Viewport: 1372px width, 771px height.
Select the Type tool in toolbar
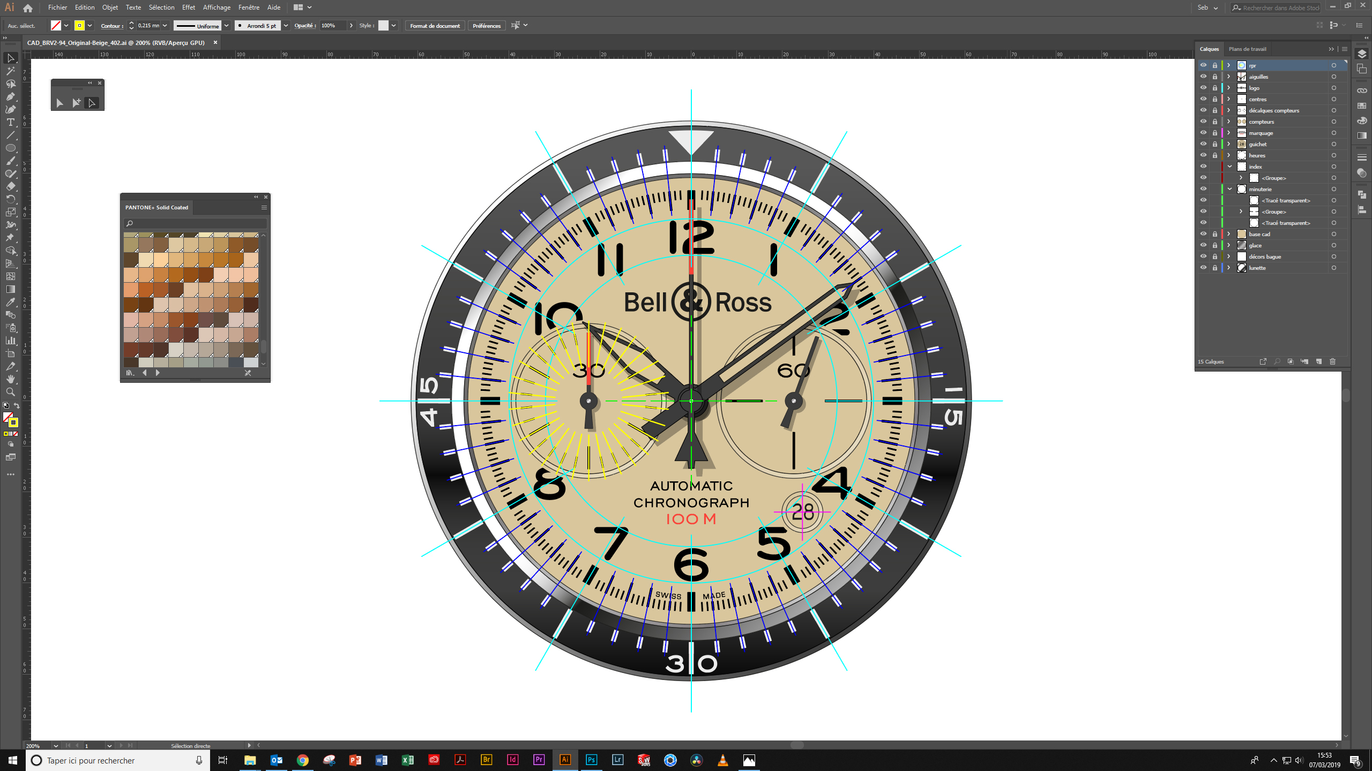click(10, 122)
